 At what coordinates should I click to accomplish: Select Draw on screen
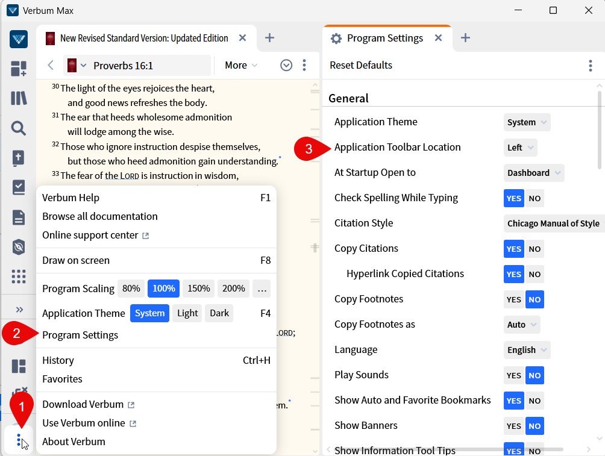(x=156, y=260)
